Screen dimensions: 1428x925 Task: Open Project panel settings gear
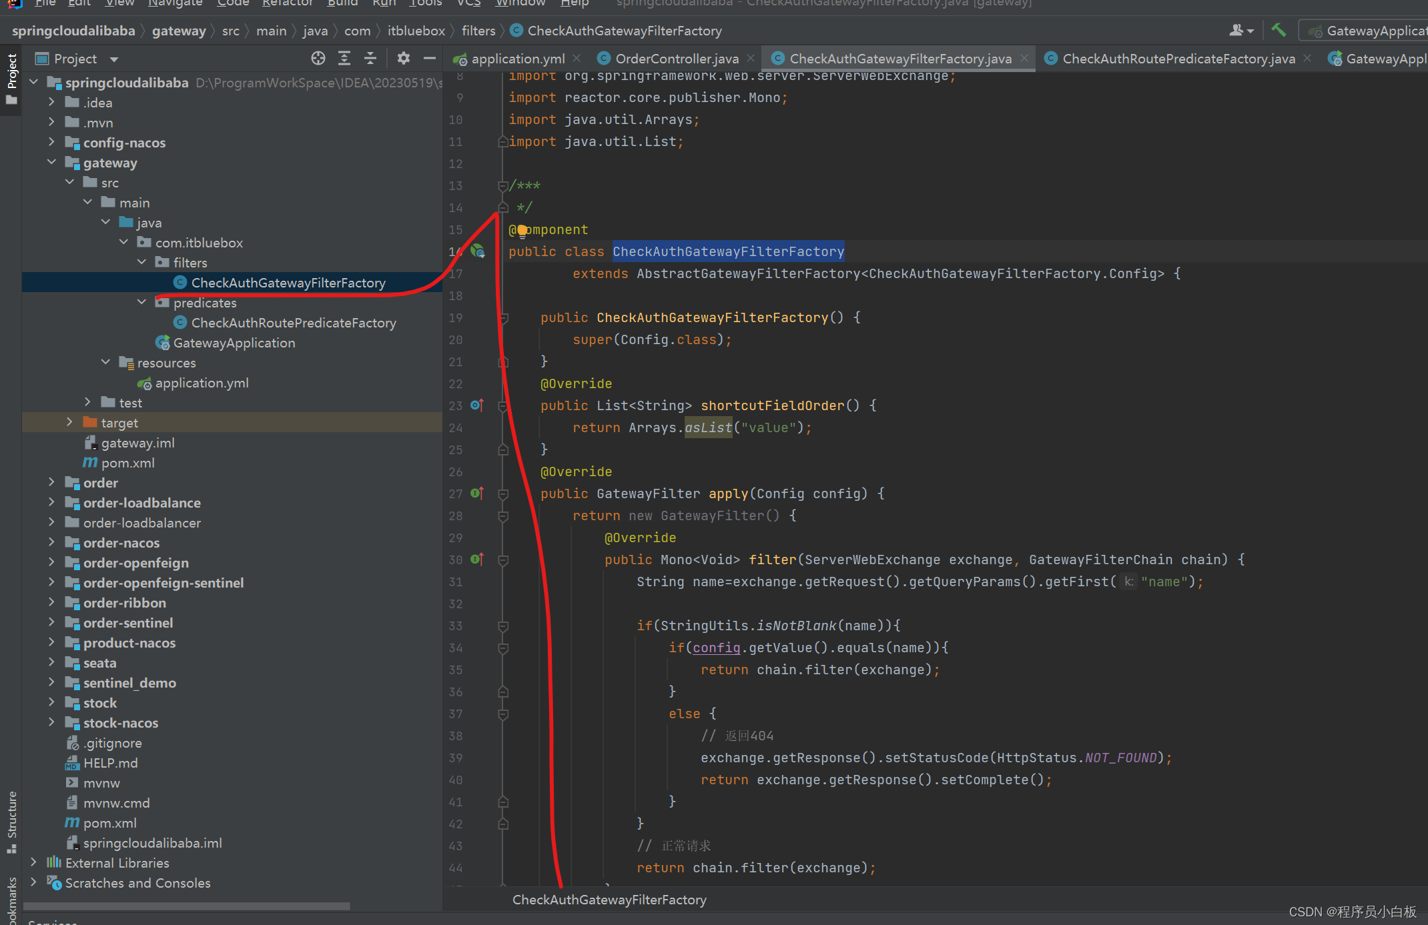click(404, 59)
